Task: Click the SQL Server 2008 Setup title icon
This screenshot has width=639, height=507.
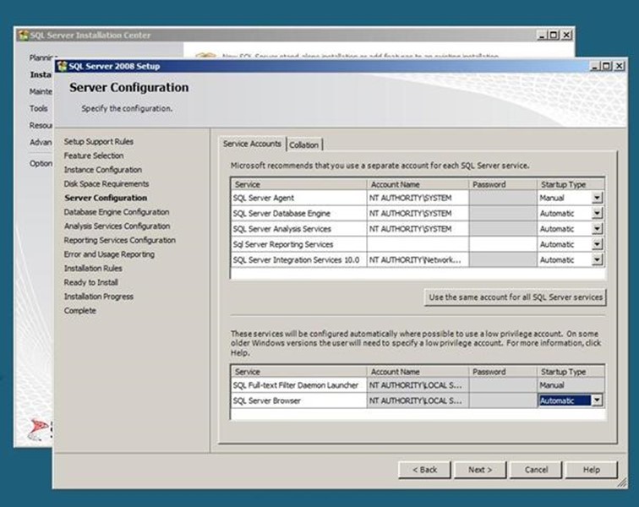Action: [62, 66]
